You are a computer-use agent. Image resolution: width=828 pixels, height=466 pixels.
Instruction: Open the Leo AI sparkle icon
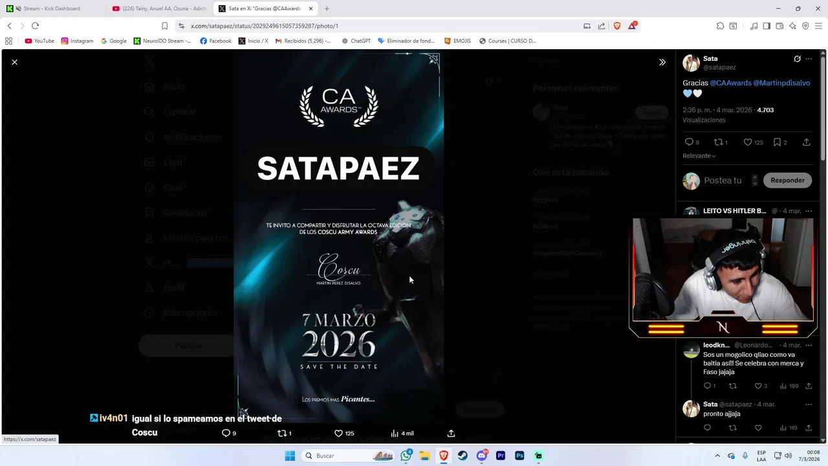point(792,26)
